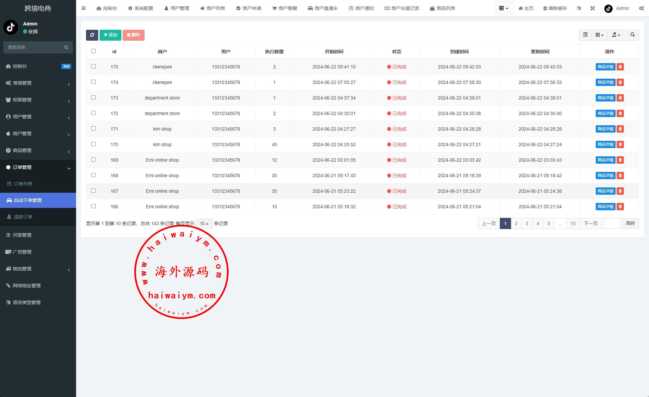This screenshot has height=397, width=649.
Task: Click the card view toggle icon
Action: coord(585,35)
